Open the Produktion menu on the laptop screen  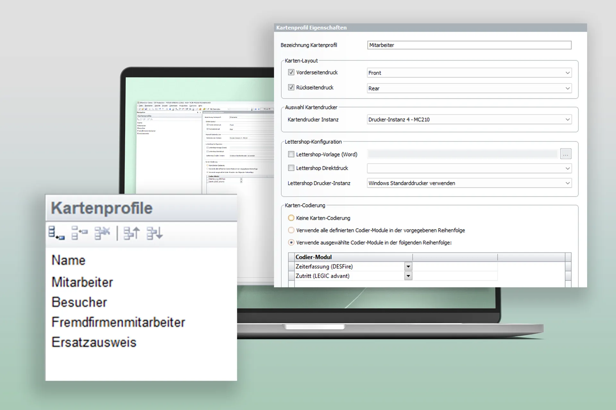pyautogui.click(x=184, y=106)
